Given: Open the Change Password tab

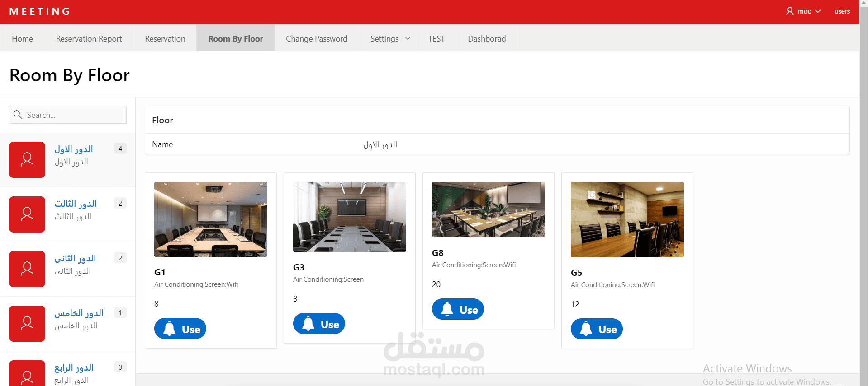Looking at the screenshot, I should click(x=317, y=38).
